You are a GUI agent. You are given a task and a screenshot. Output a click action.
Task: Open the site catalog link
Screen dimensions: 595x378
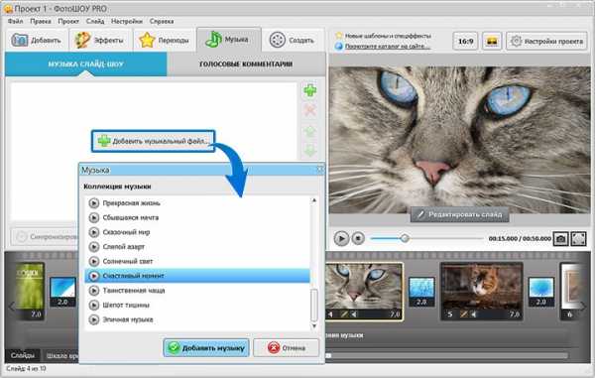(388, 47)
